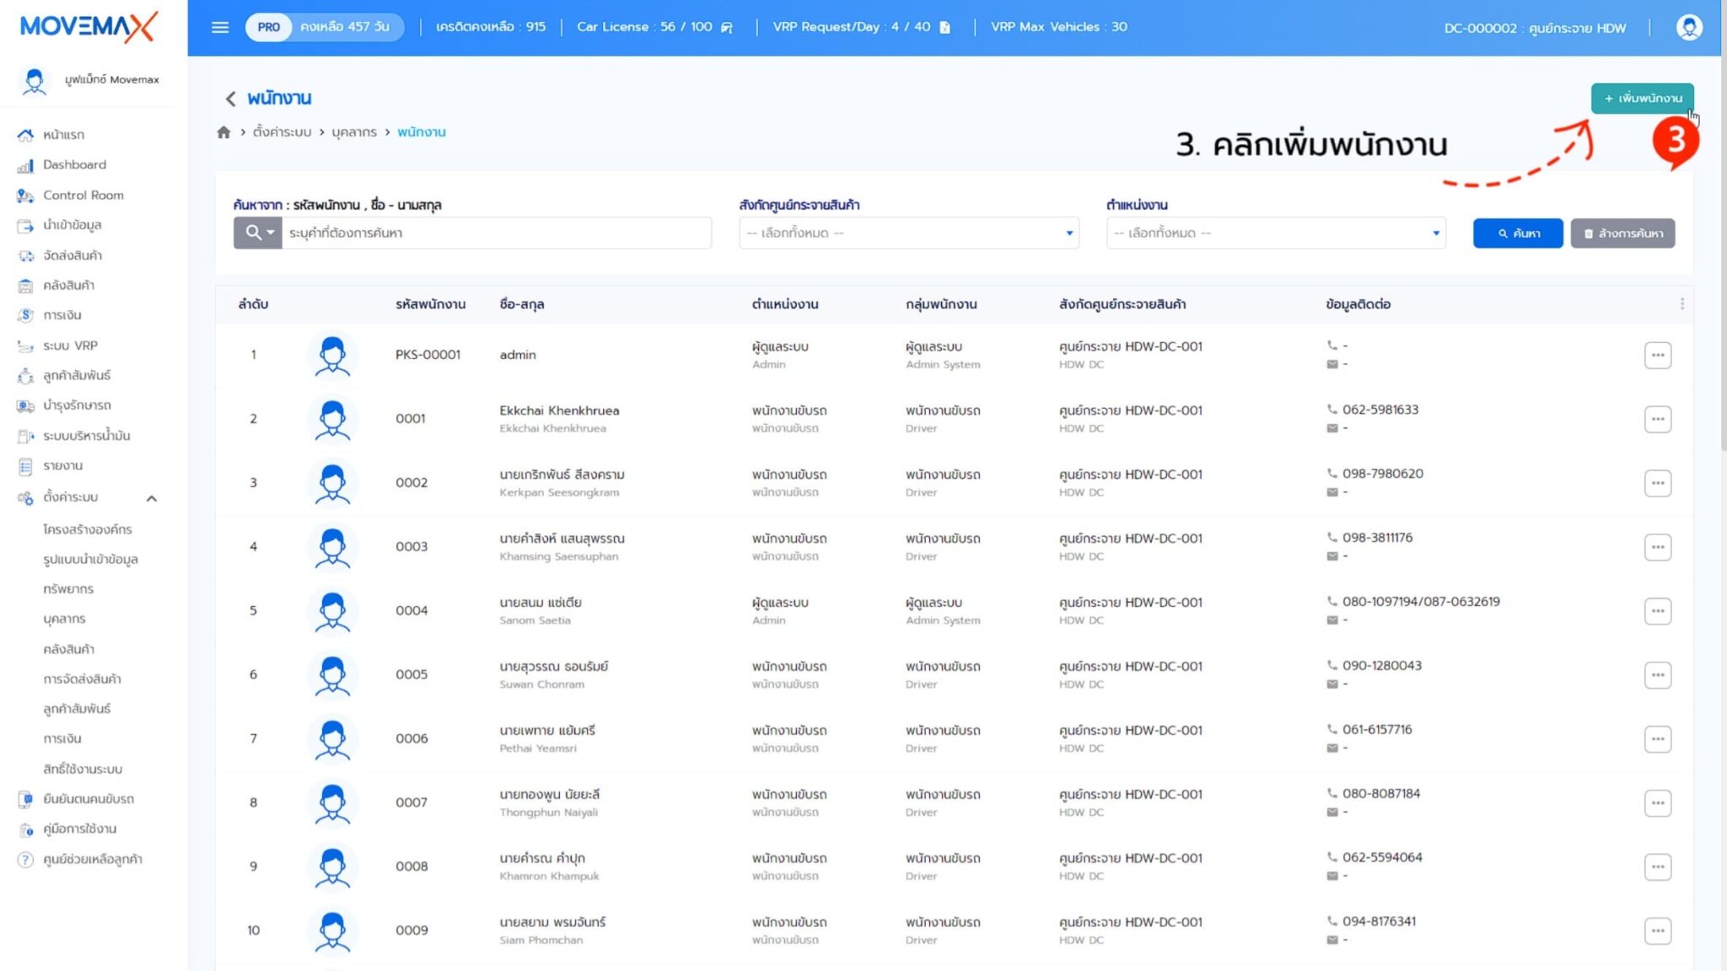
Task: Select the resources submenu item
Action: tap(68, 588)
